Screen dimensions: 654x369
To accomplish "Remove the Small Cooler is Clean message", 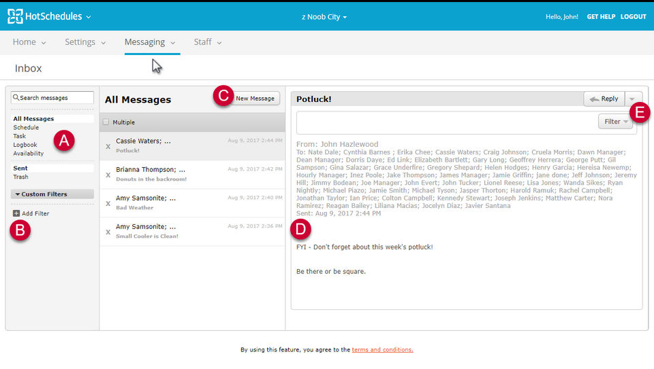I will pos(108,232).
